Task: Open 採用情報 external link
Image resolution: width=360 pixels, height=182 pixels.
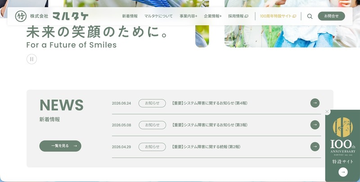Action: point(238,16)
